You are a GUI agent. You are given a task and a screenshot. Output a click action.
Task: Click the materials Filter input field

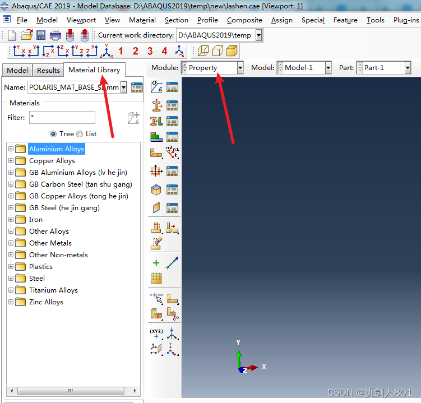[x=62, y=118]
